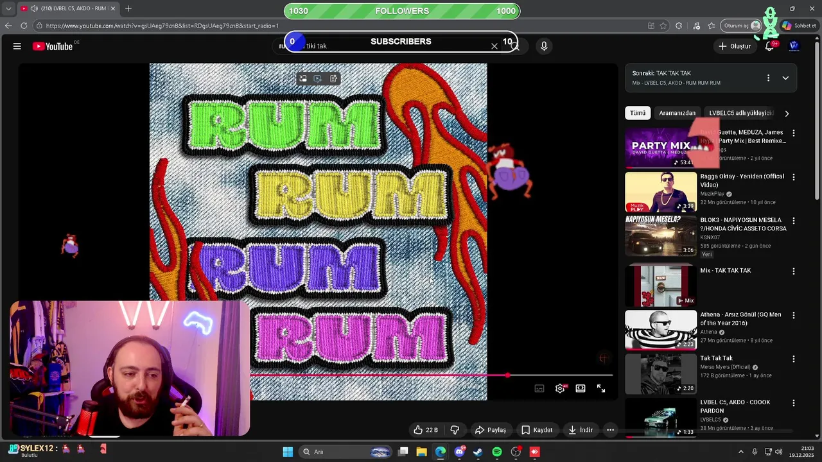Image resolution: width=822 pixels, height=462 pixels.
Task: Open options for David Guetta Party Mix video
Action: (x=793, y=133)
